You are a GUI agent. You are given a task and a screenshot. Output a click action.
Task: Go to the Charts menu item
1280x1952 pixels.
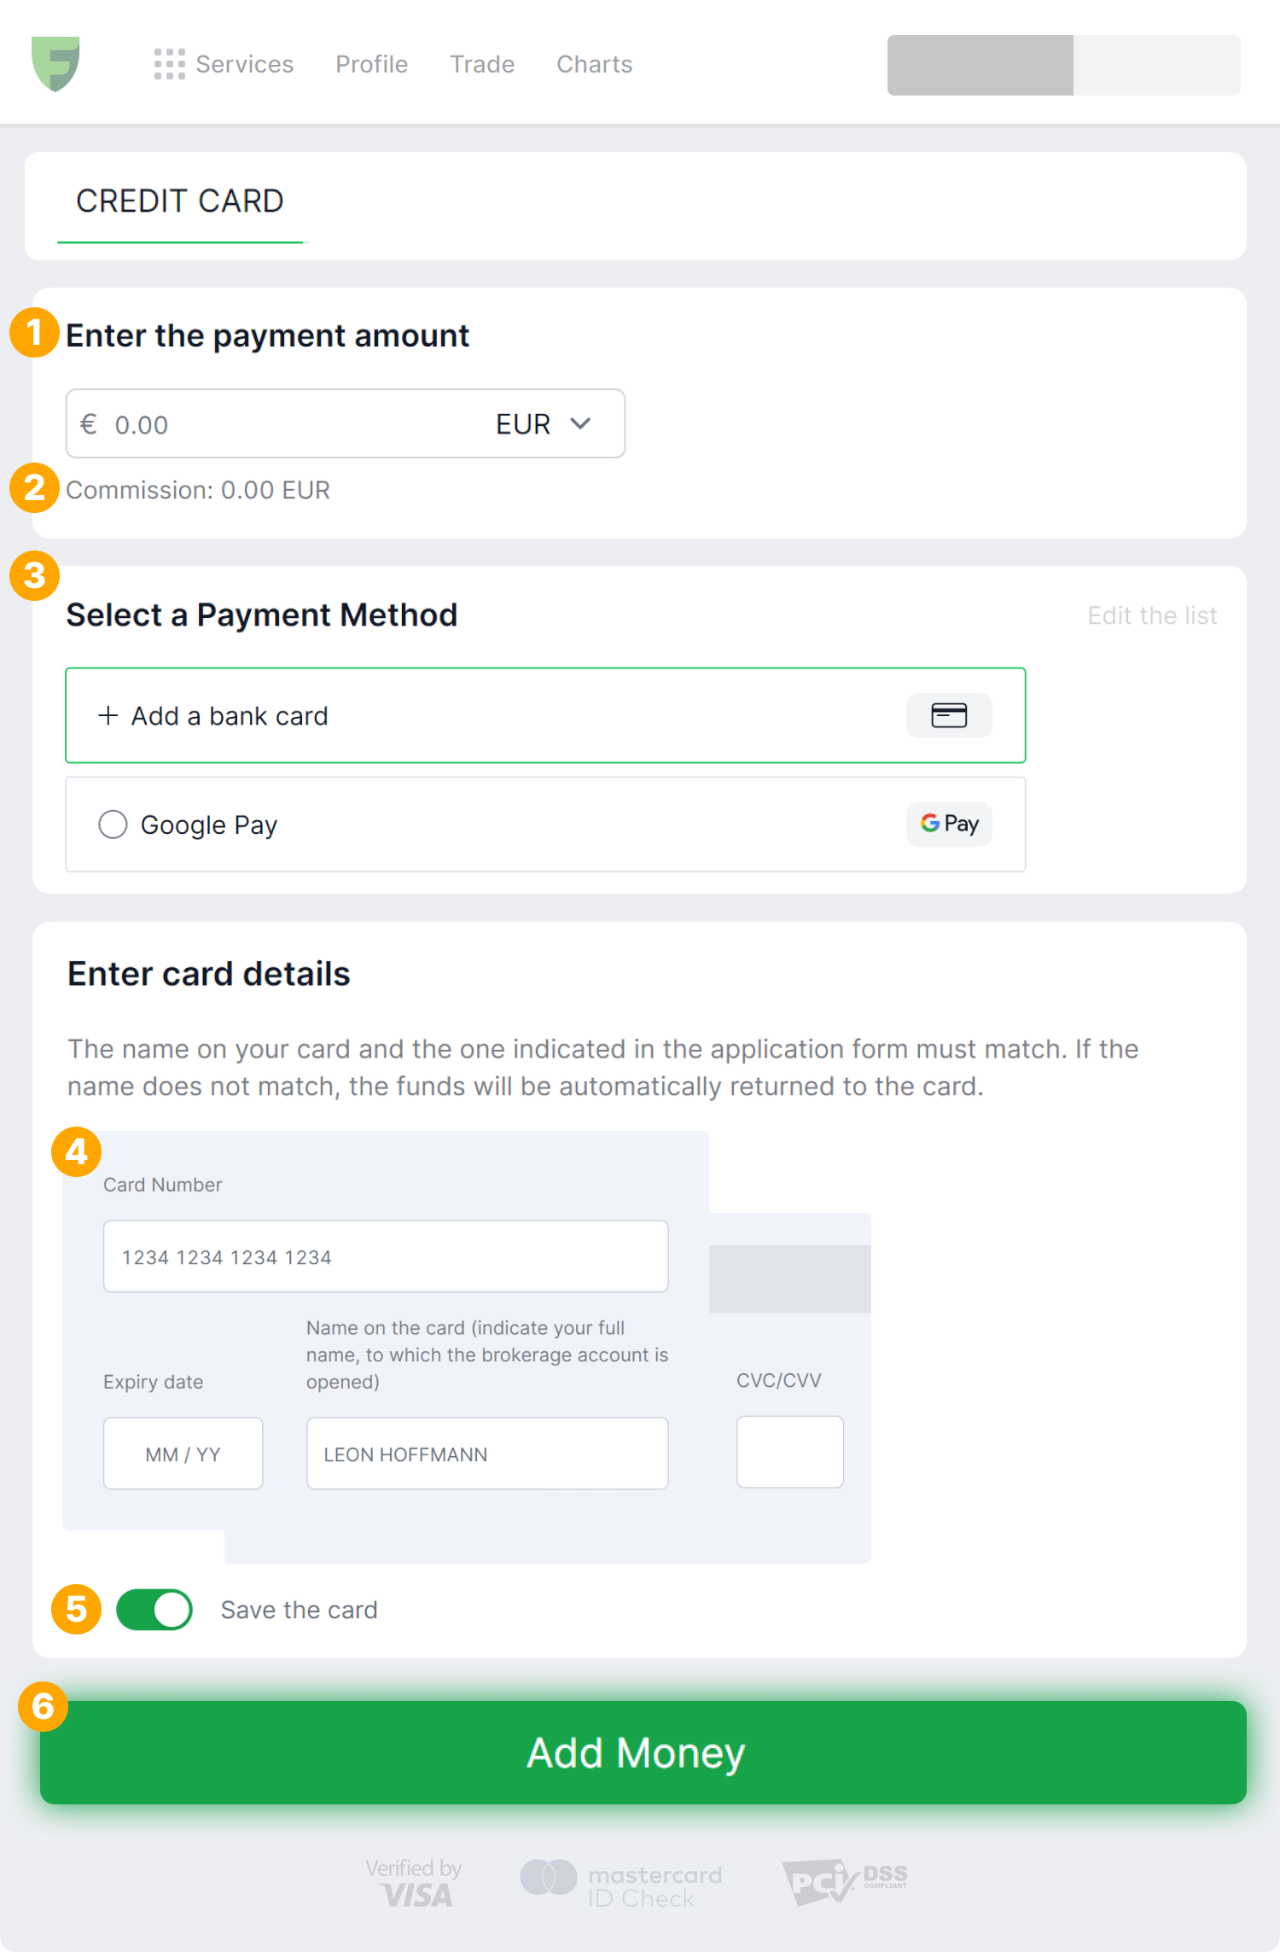[x=594, y=65]
